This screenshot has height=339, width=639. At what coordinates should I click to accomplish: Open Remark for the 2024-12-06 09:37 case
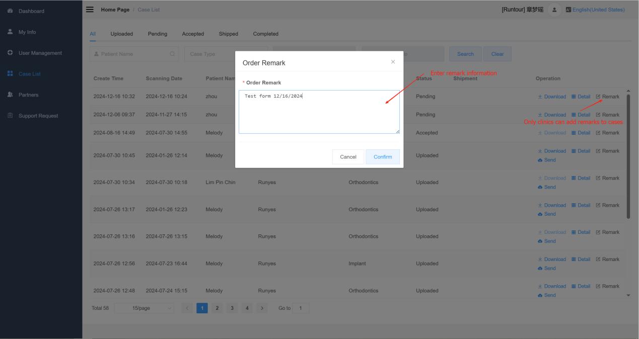(x=607, y=115)
